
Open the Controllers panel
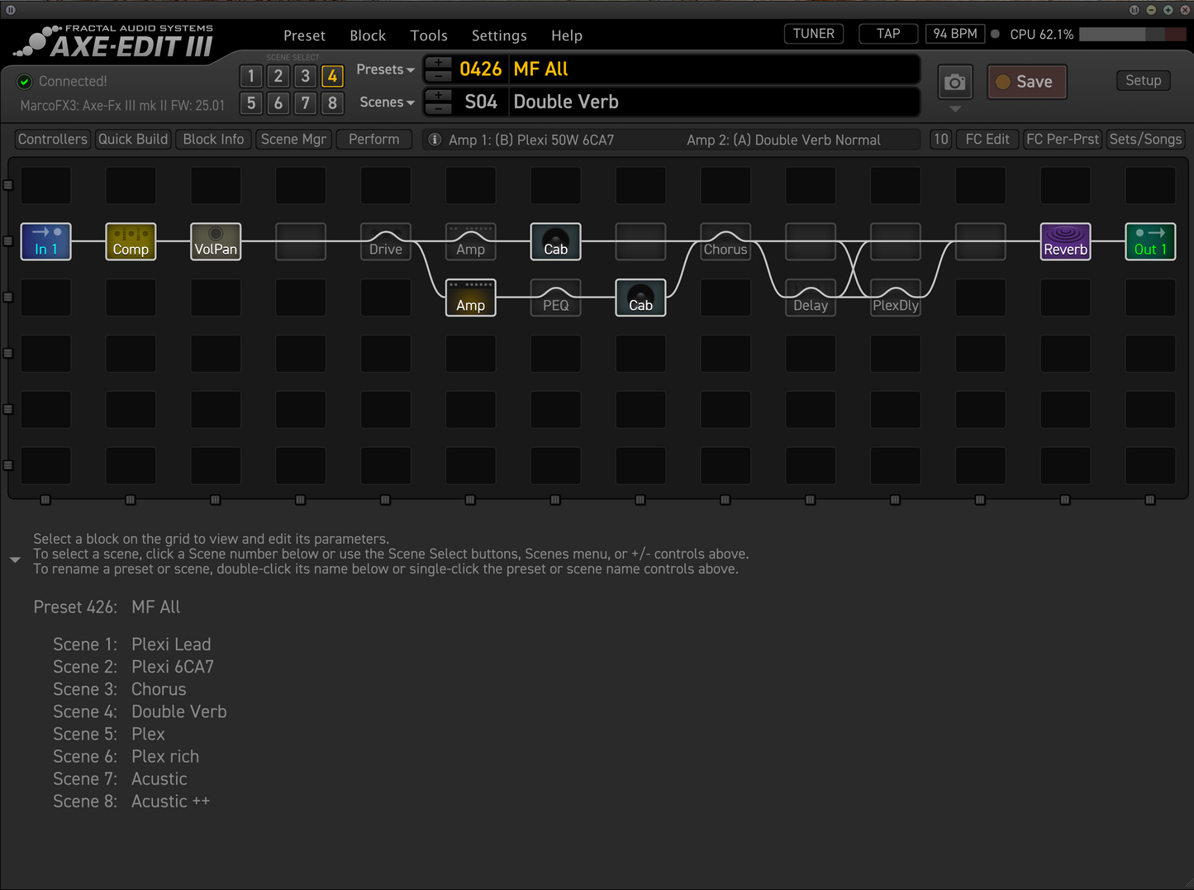pyautogui.click(x=53, y=140)
